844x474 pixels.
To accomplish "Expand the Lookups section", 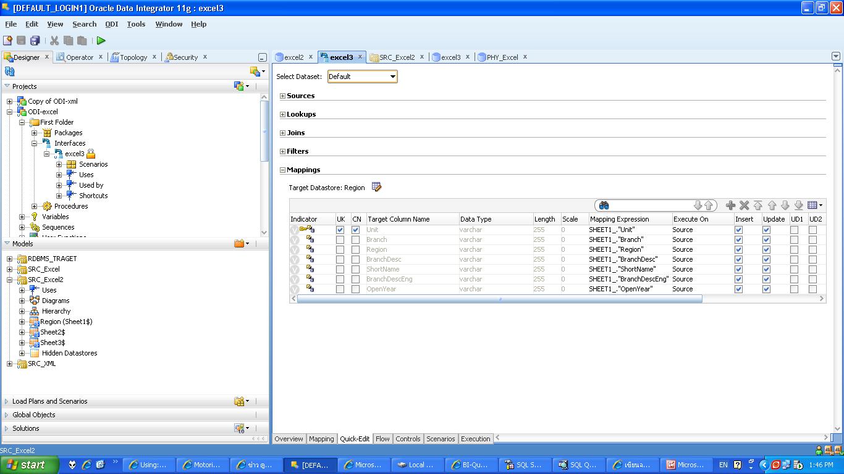I will coord(283,114).
